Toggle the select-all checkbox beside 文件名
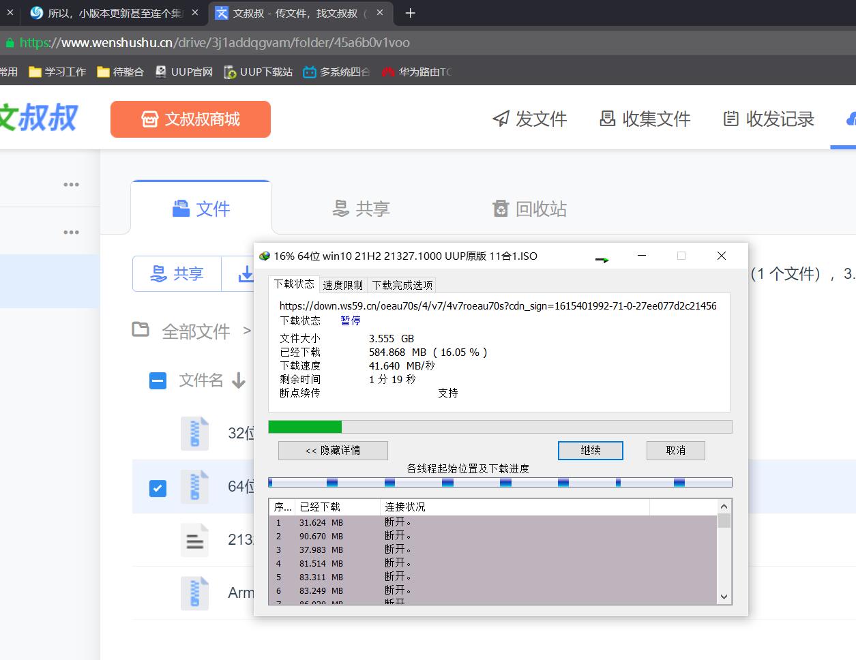The width and height of the screenshot is (856, 660). [158, 380]
